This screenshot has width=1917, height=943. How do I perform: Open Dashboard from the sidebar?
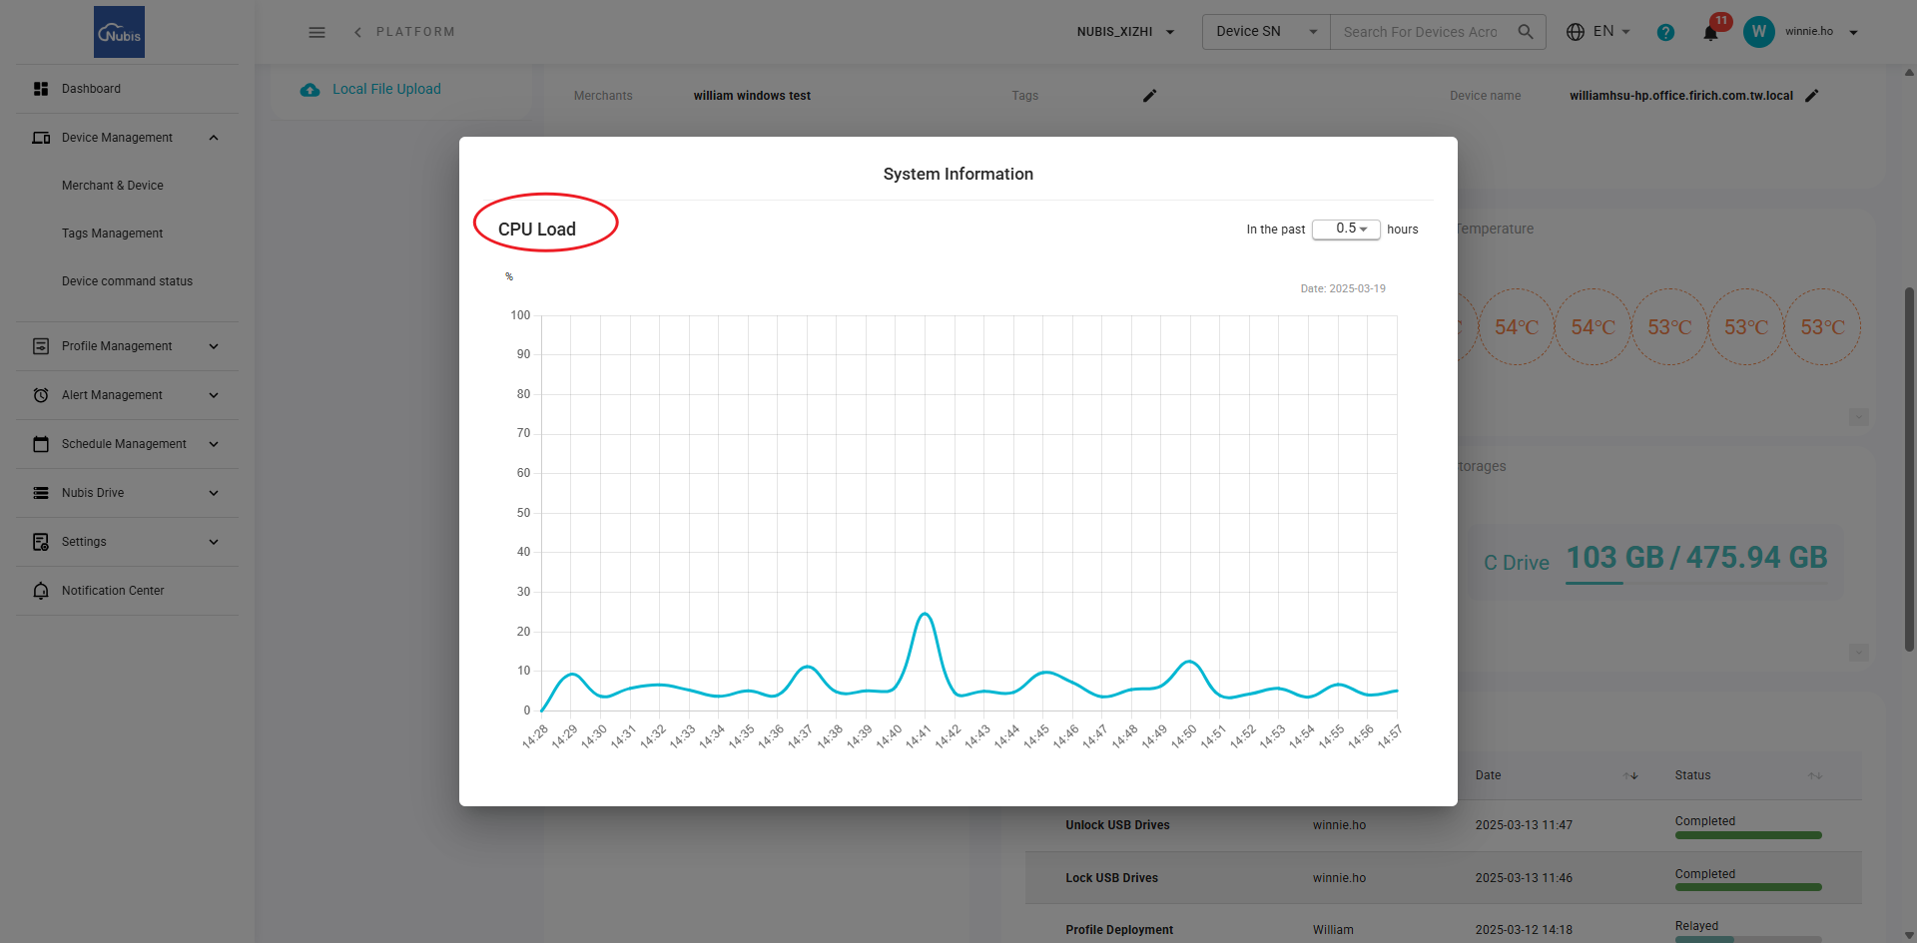[127, 89]
